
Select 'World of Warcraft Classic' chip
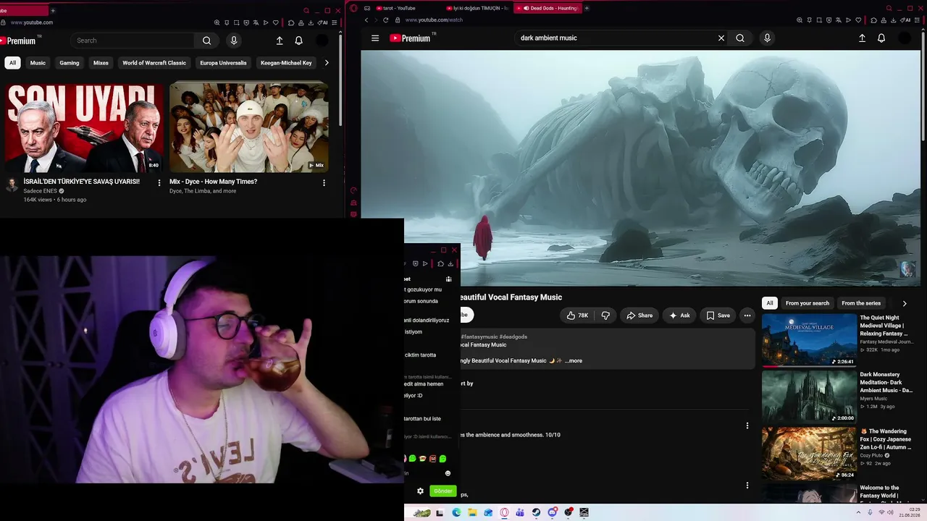click(154, 63)
